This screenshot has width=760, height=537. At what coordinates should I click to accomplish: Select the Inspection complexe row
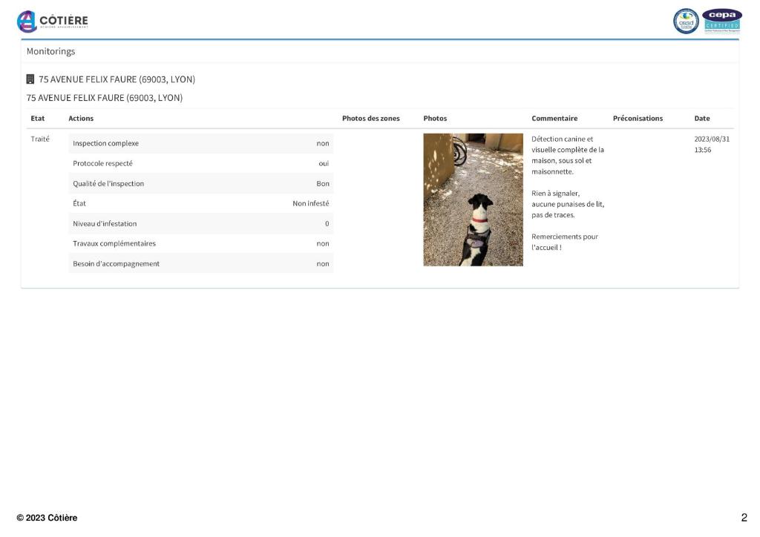coord(200,143)
